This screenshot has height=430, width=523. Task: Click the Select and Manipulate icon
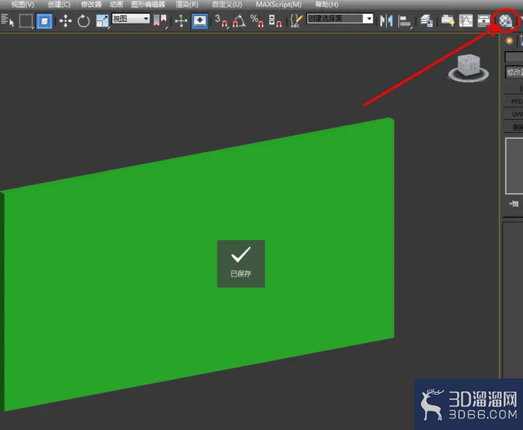tap(181, 21)
